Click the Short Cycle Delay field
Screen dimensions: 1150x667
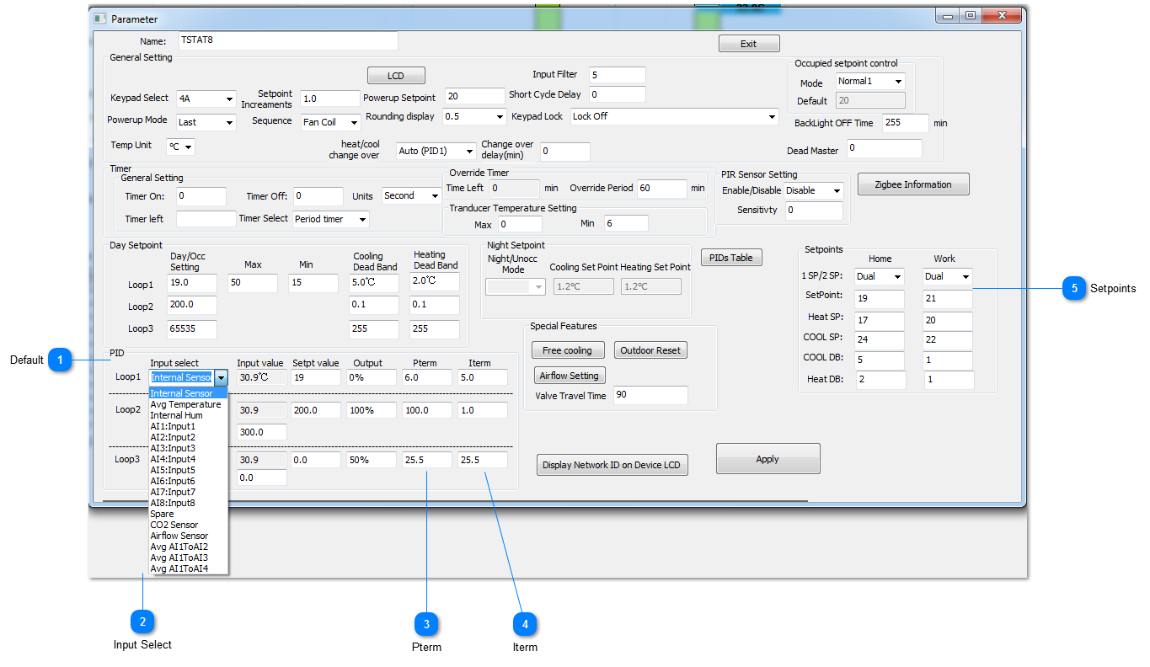(x=618, y=94)
